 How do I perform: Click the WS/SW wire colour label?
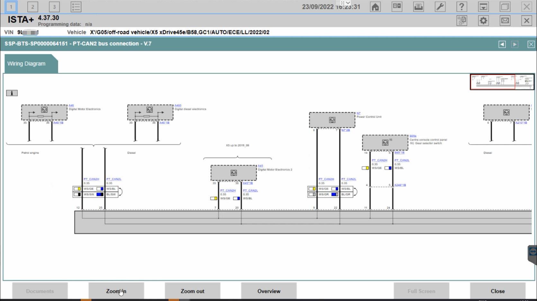(89, 194)
